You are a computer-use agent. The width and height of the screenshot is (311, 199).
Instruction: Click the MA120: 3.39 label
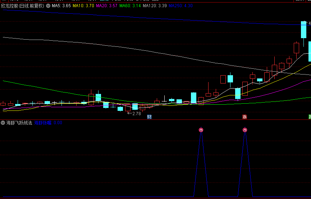coord(155,6)
